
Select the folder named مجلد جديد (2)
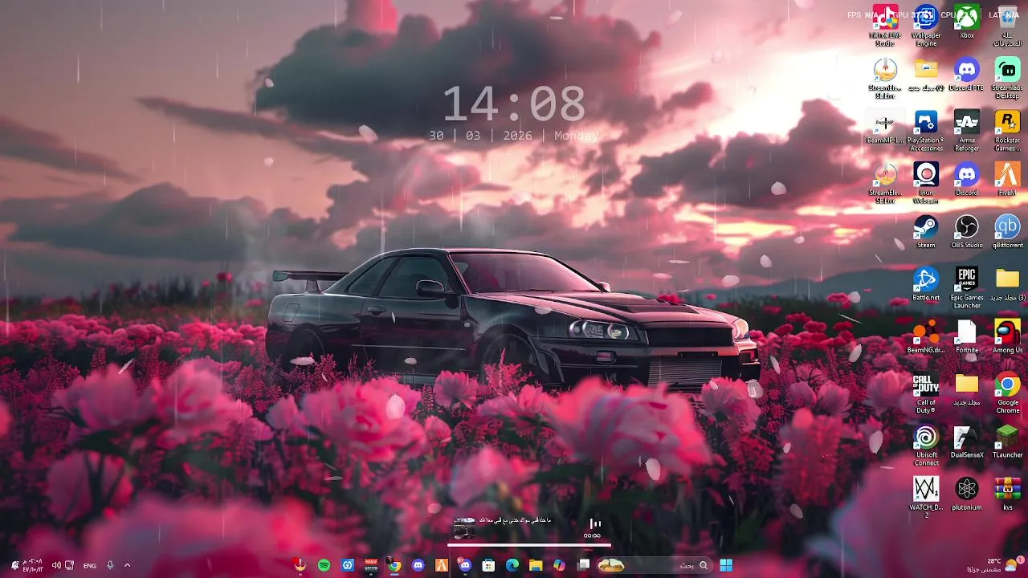926,74
